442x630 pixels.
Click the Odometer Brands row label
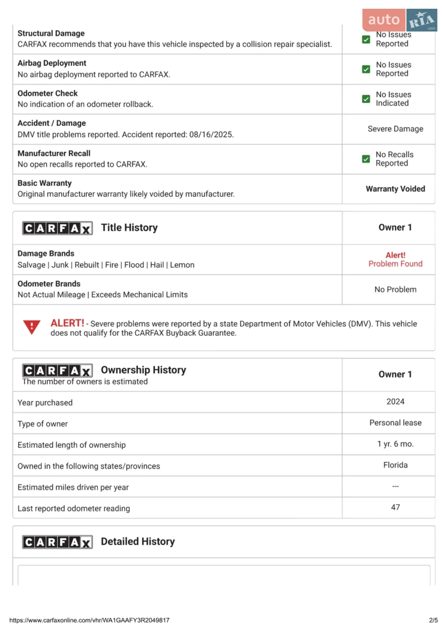(49, 283)
